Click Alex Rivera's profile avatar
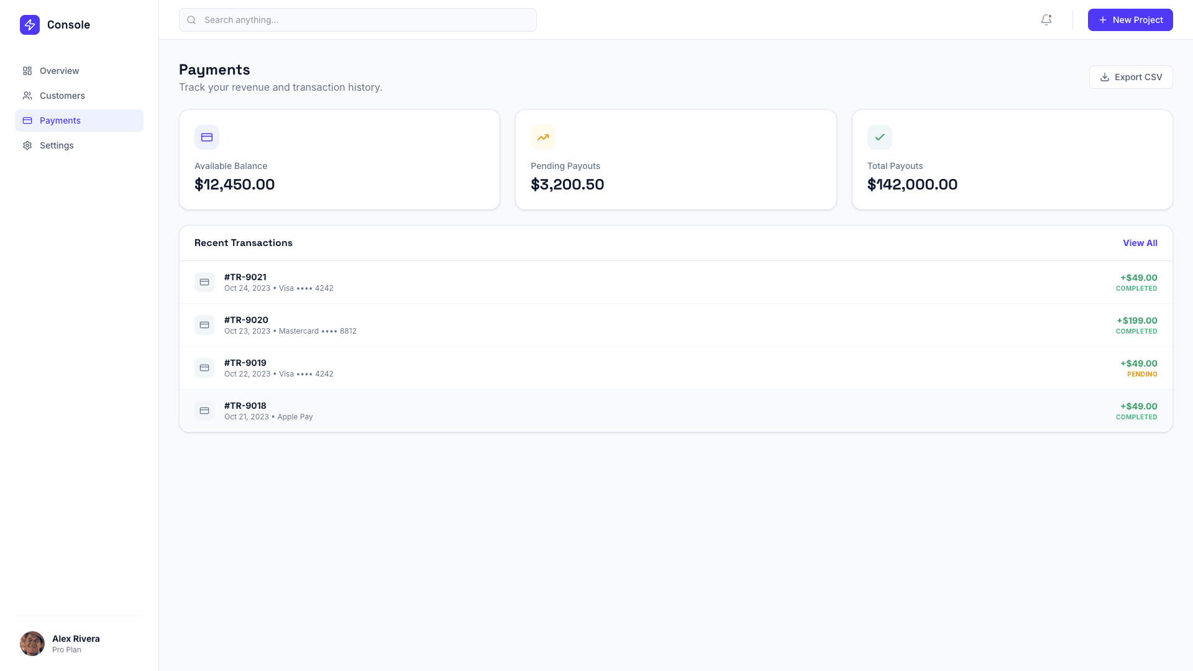The image size is (1193, 671). 32,644
